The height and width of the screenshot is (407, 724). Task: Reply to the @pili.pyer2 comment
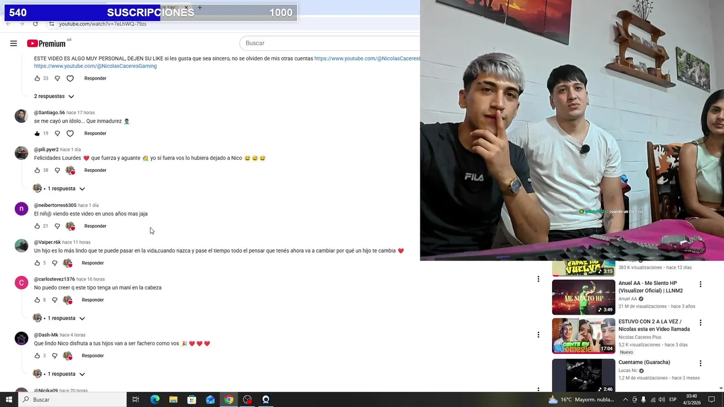[x=95, y=170]
